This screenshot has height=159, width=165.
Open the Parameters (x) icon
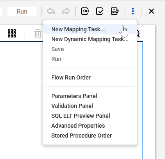click(85, 11)
